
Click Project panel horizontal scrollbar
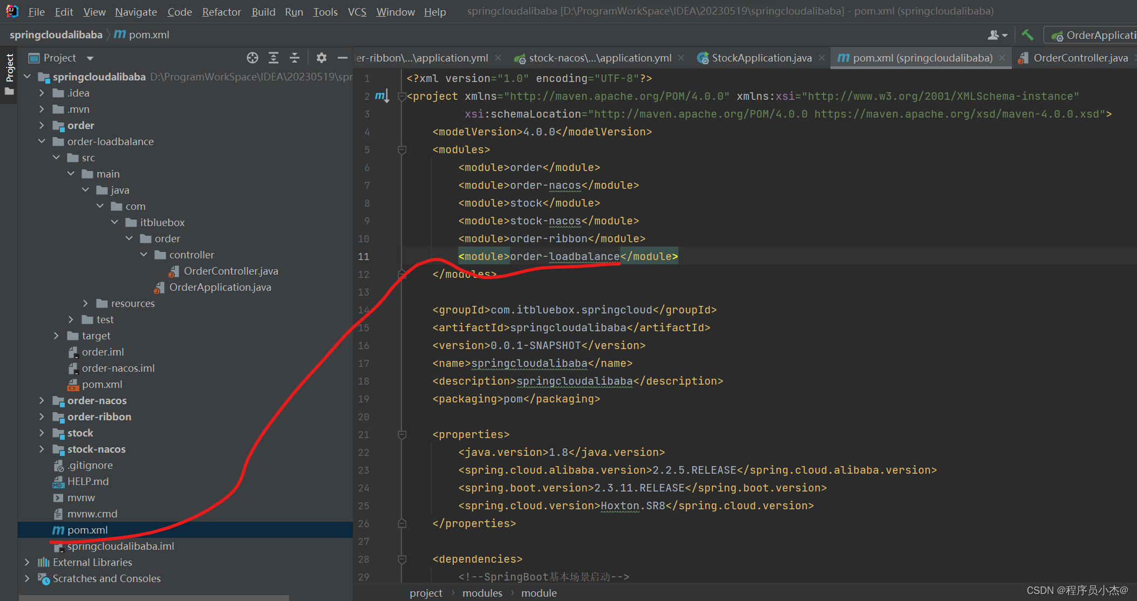pos(154,598)
